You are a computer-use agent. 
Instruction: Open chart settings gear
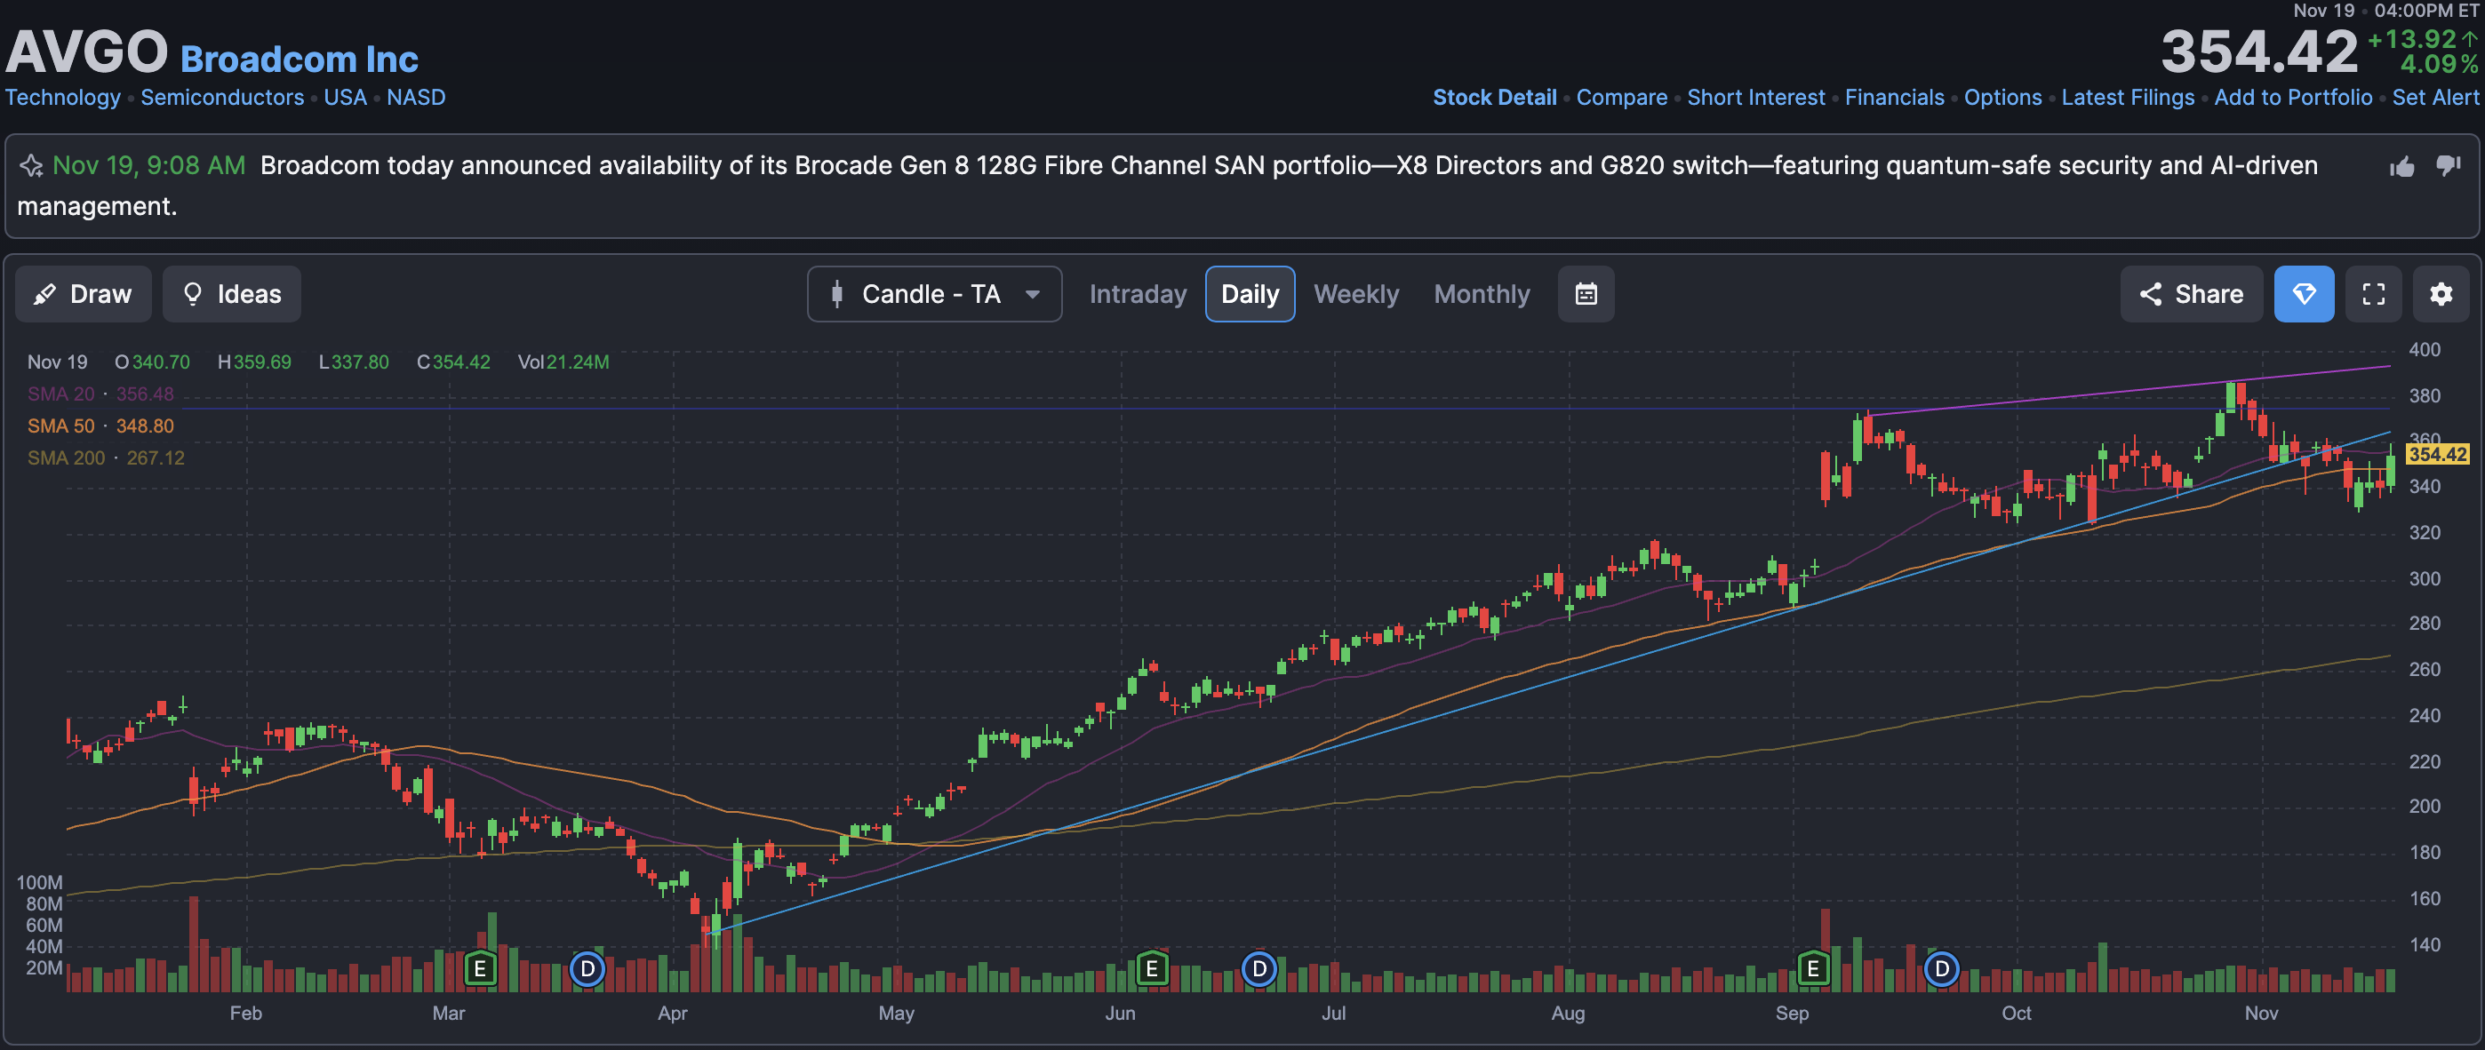pyautogui.click(x=2441, y=294)
